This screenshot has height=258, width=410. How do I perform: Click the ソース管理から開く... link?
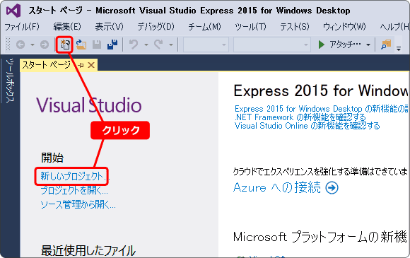tap(78, 204)
